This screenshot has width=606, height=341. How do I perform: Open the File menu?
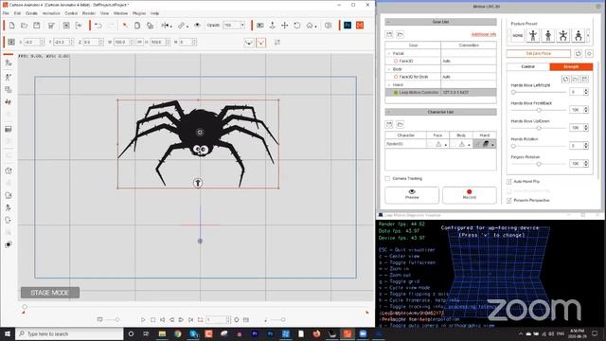pos(6,13)
